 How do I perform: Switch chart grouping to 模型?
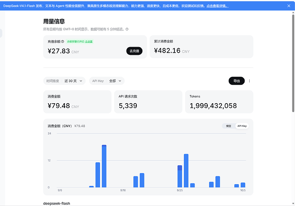click(229, 126)
